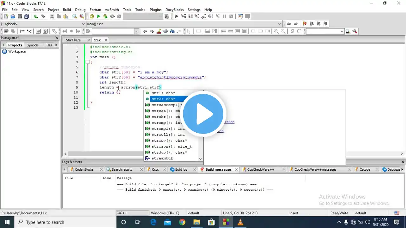
Task: Switch to the Symbols management tab
Action: point(33,45)
